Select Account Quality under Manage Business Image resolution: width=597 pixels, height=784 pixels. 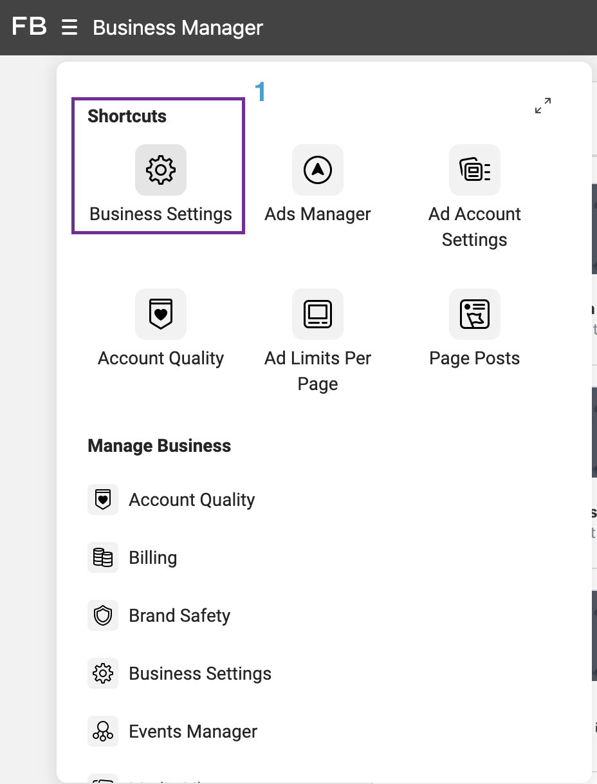191,499
